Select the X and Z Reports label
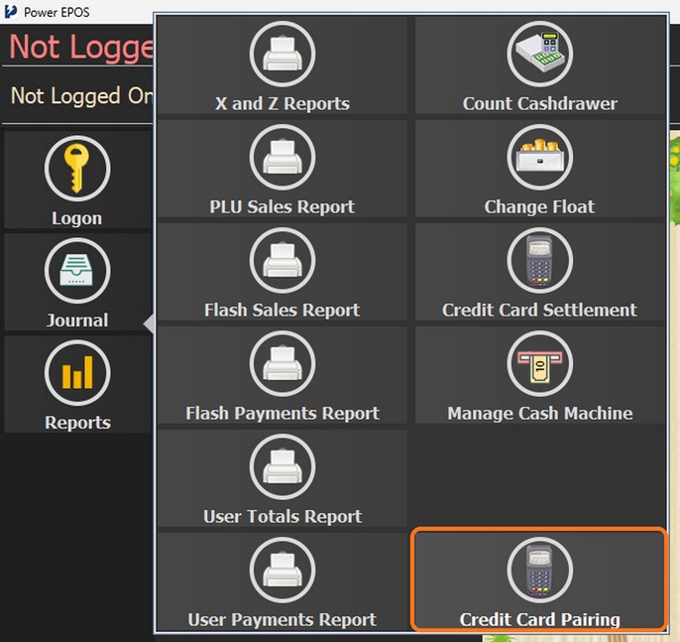The width and height of the screenshot is (680, 642). 283,104
